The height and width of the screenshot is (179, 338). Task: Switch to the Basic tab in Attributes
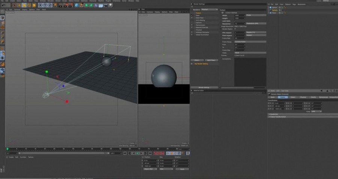[273, 97]
